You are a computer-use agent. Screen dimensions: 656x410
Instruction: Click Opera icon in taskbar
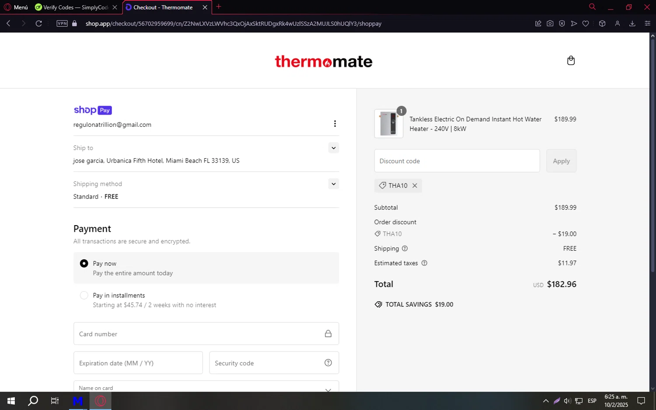(101, 401)
